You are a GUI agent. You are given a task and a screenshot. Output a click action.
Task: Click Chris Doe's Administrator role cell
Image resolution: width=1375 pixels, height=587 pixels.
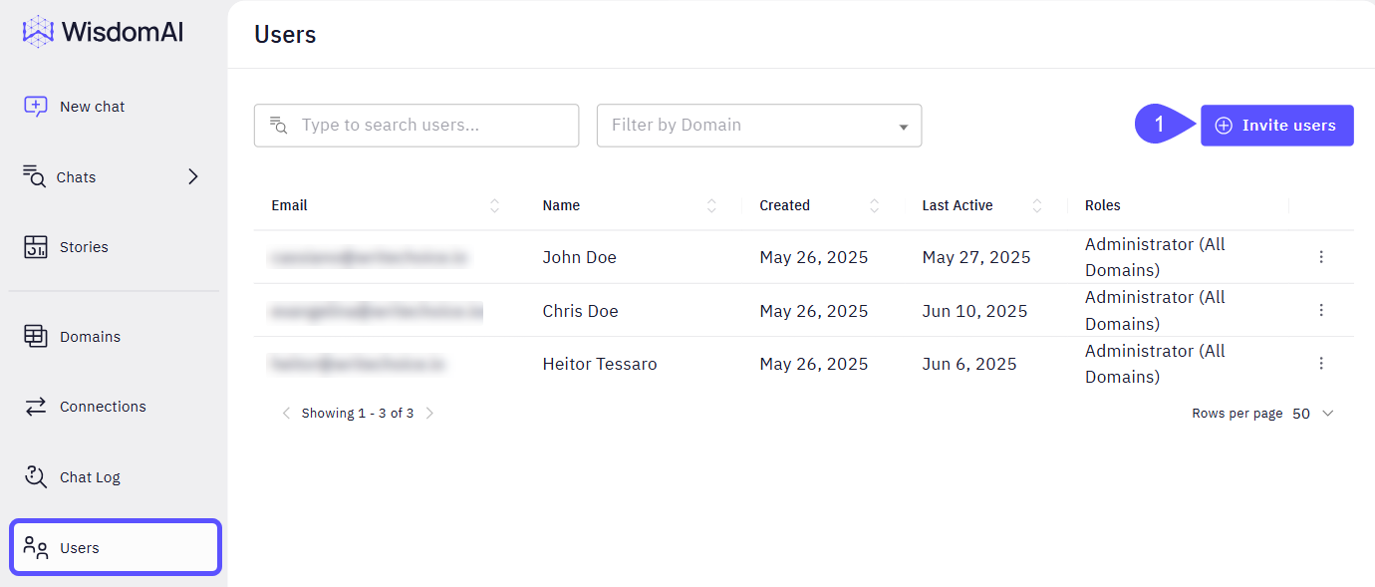(x=1155, y=310)
